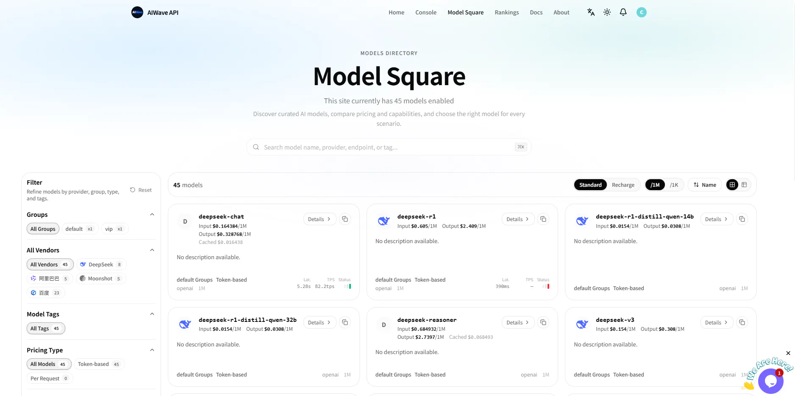Image resolution: width=795 pixels, height=396 pixels.
Task: Open the live chat bubble
Action: [x=771, y=381]
